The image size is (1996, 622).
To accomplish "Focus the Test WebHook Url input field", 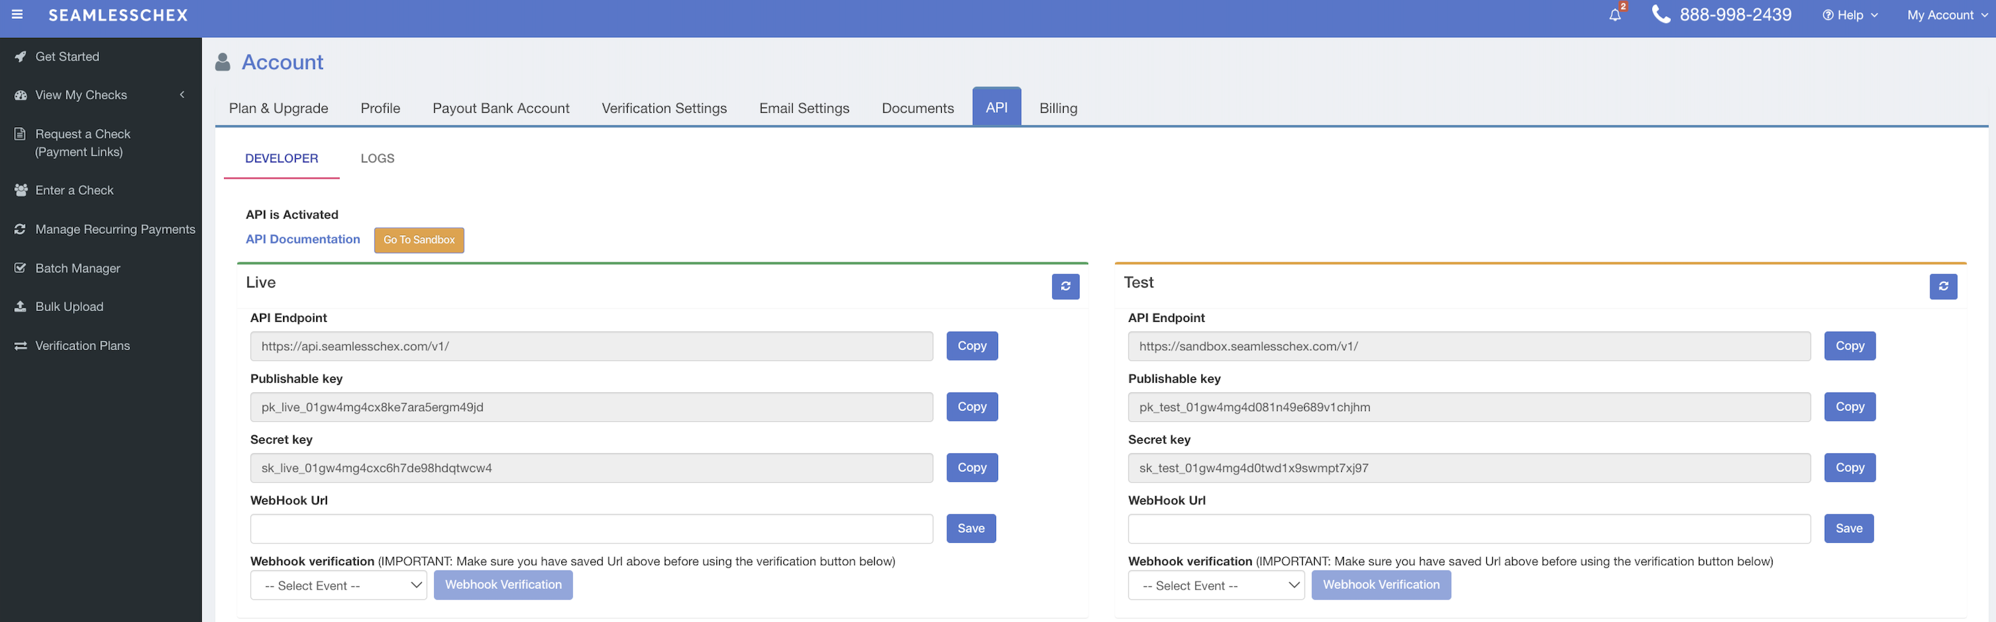I will click(1469, 529).
